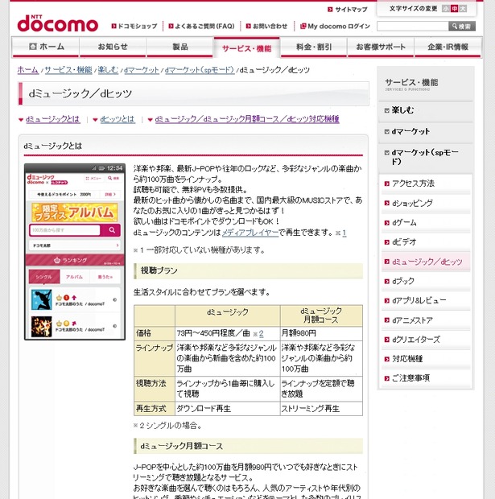Image resolution: width=495 pixels, height=499 pixels.
Task: Click the arrow icon beside 対応機種
Action: pyautogui.click(x=387, y=359)
